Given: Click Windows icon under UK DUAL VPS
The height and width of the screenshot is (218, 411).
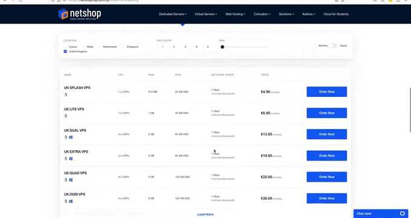Looking at the screenshot, I should tap(71, 137).
